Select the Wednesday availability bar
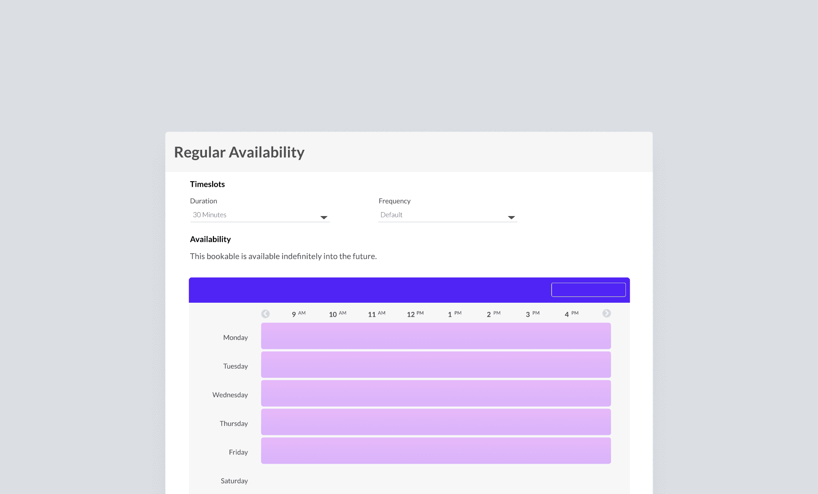 (436, 393)
